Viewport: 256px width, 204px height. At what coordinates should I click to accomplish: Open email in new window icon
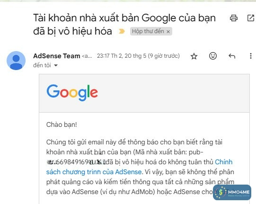point(251,18)
